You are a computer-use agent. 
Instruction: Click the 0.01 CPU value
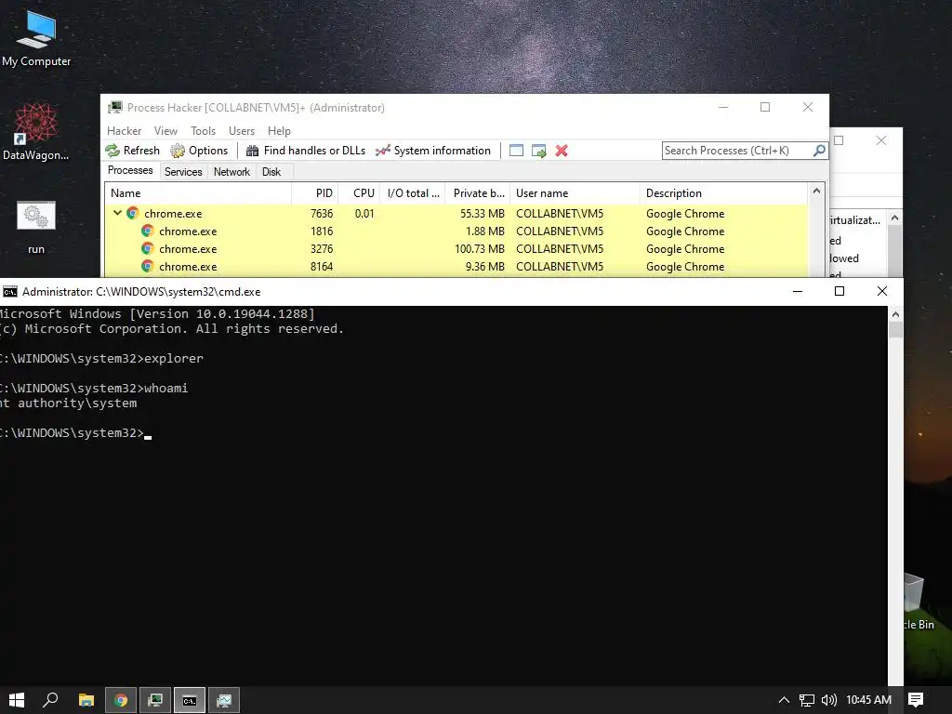point(364,214)
